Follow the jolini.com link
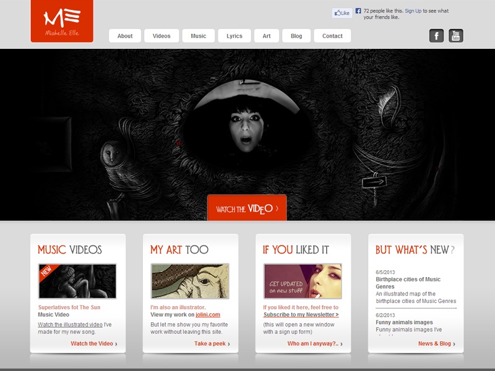 click(x=209, y=315)
